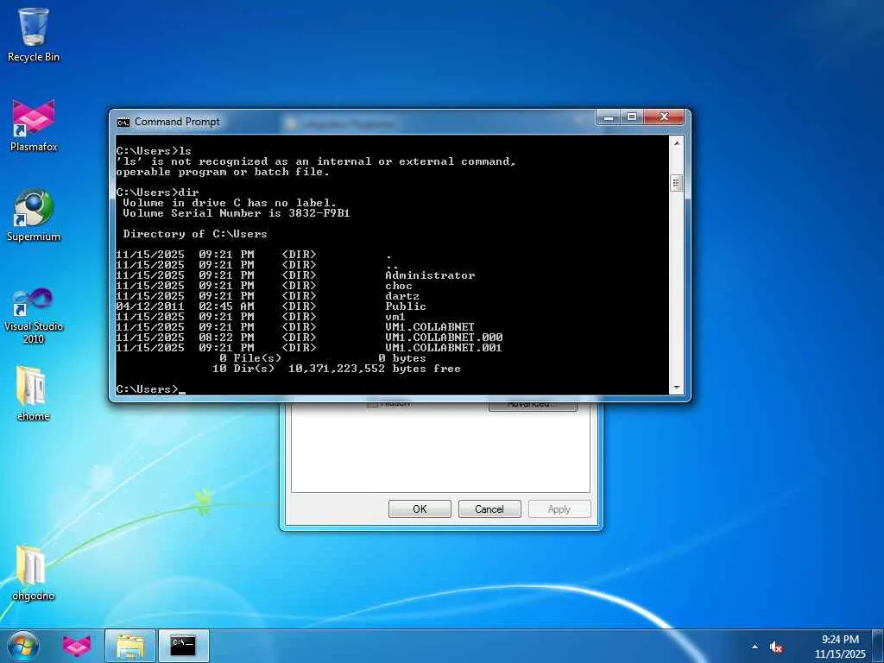Viewport: 884px width, 663px height.
Task: Select the ohgodno folder icon
Action: [34, 573]
